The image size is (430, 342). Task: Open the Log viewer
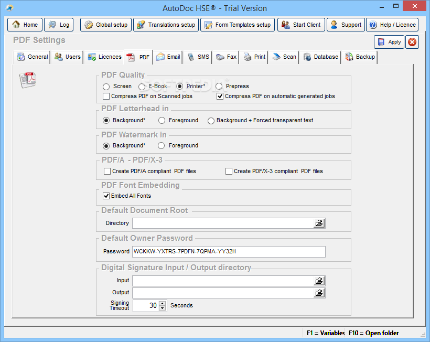[x=59, y=25]
